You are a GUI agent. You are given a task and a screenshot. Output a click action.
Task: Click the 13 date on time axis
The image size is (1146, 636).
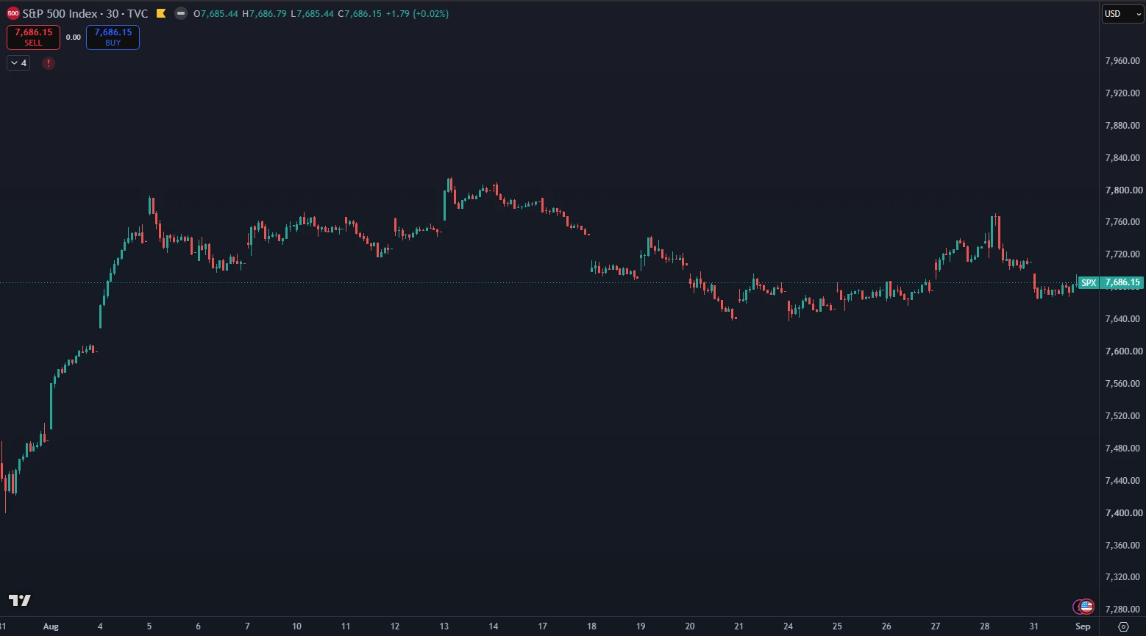(444, 626)
